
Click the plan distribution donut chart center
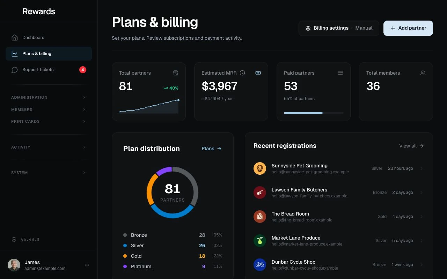[x=173, y=193]
